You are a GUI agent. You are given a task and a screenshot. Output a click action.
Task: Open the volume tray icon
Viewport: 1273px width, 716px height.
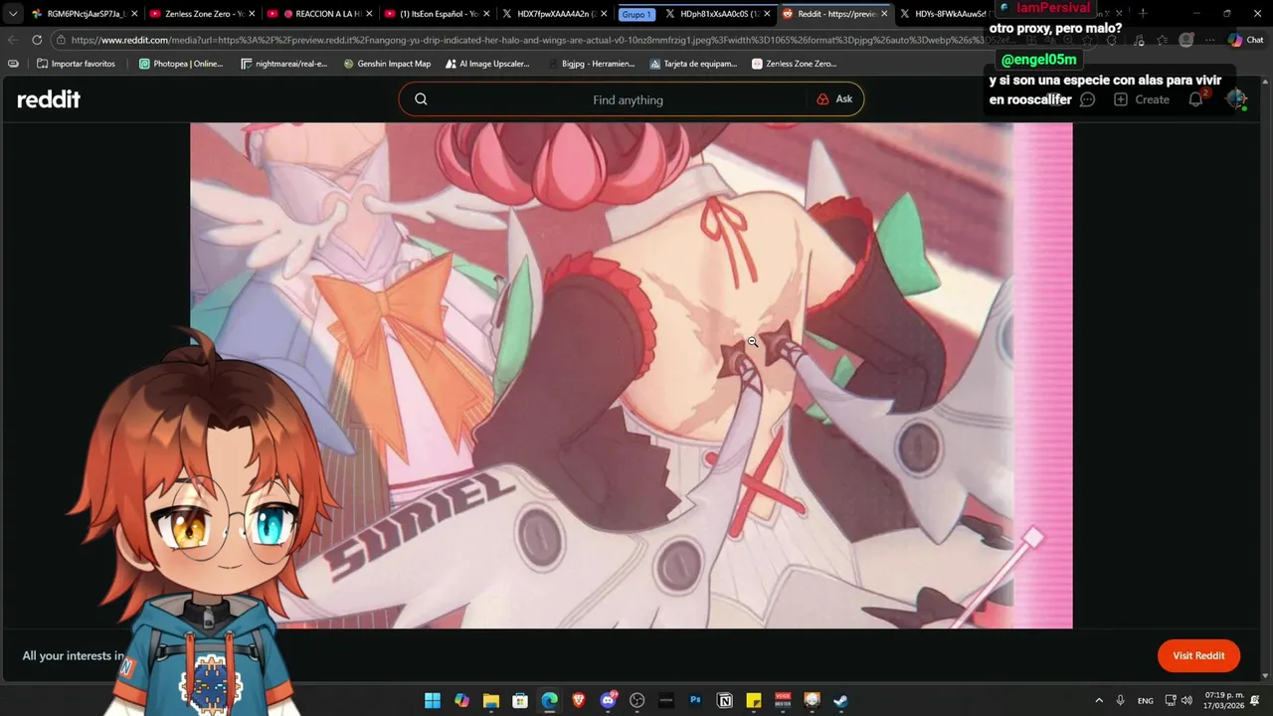coord(1186,700)
